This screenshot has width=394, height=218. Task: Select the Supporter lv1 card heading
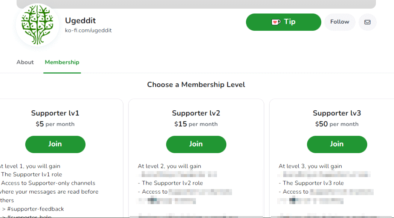[55, 113]
